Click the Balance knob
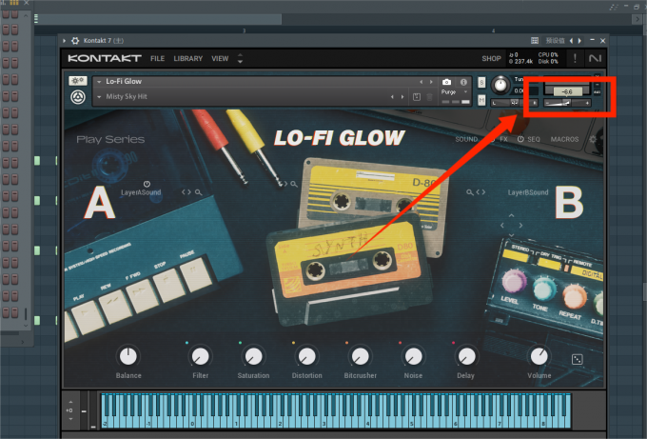647x439 pixels. (x=128, y=356)
